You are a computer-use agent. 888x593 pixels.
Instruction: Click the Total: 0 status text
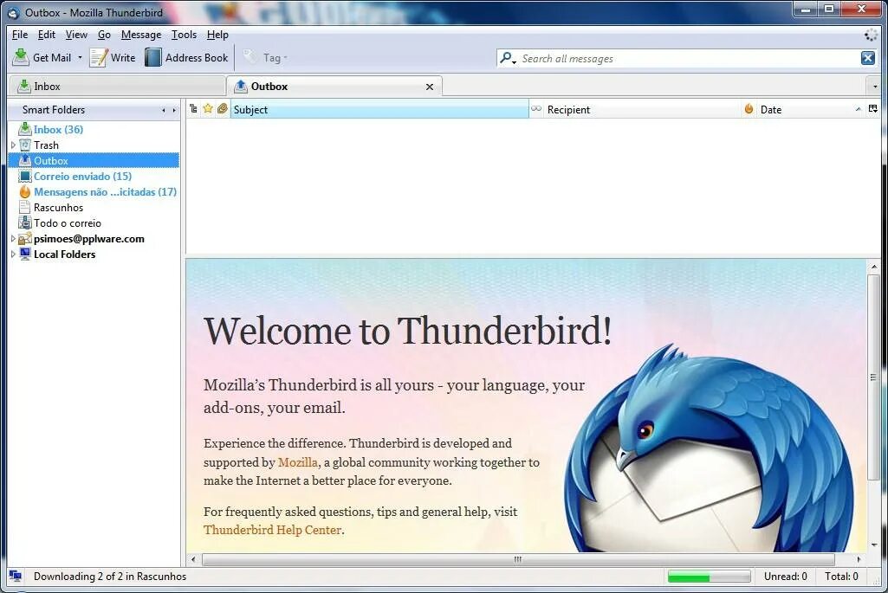coord(841,577)
